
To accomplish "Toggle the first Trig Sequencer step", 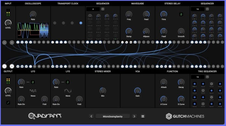I will pos(195,84).
